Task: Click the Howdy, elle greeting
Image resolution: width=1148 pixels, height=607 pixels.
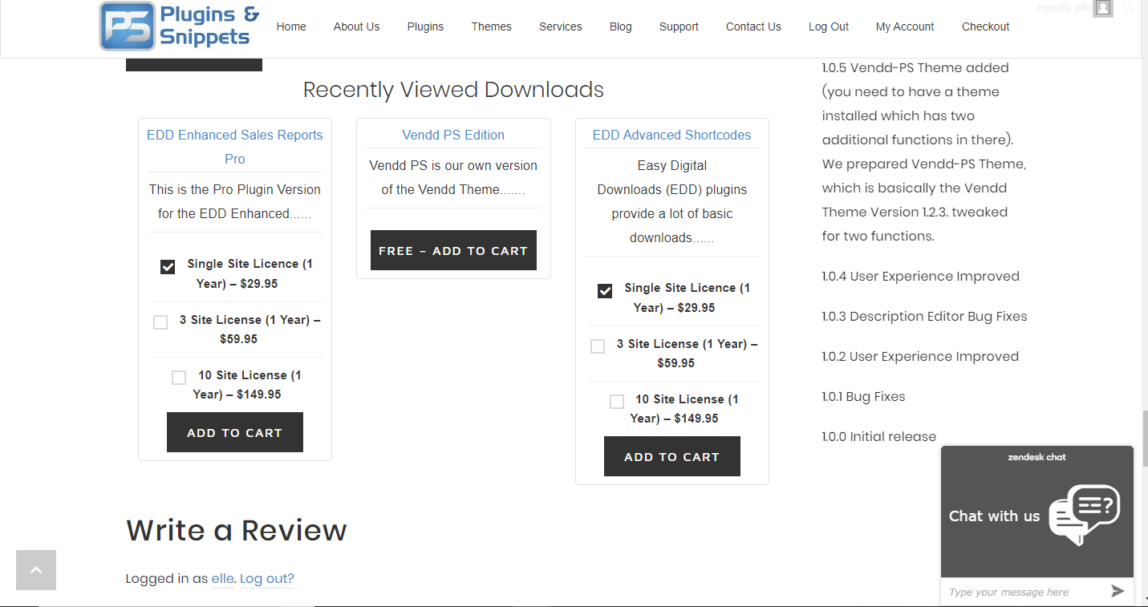Action: tap(1064, 8)
